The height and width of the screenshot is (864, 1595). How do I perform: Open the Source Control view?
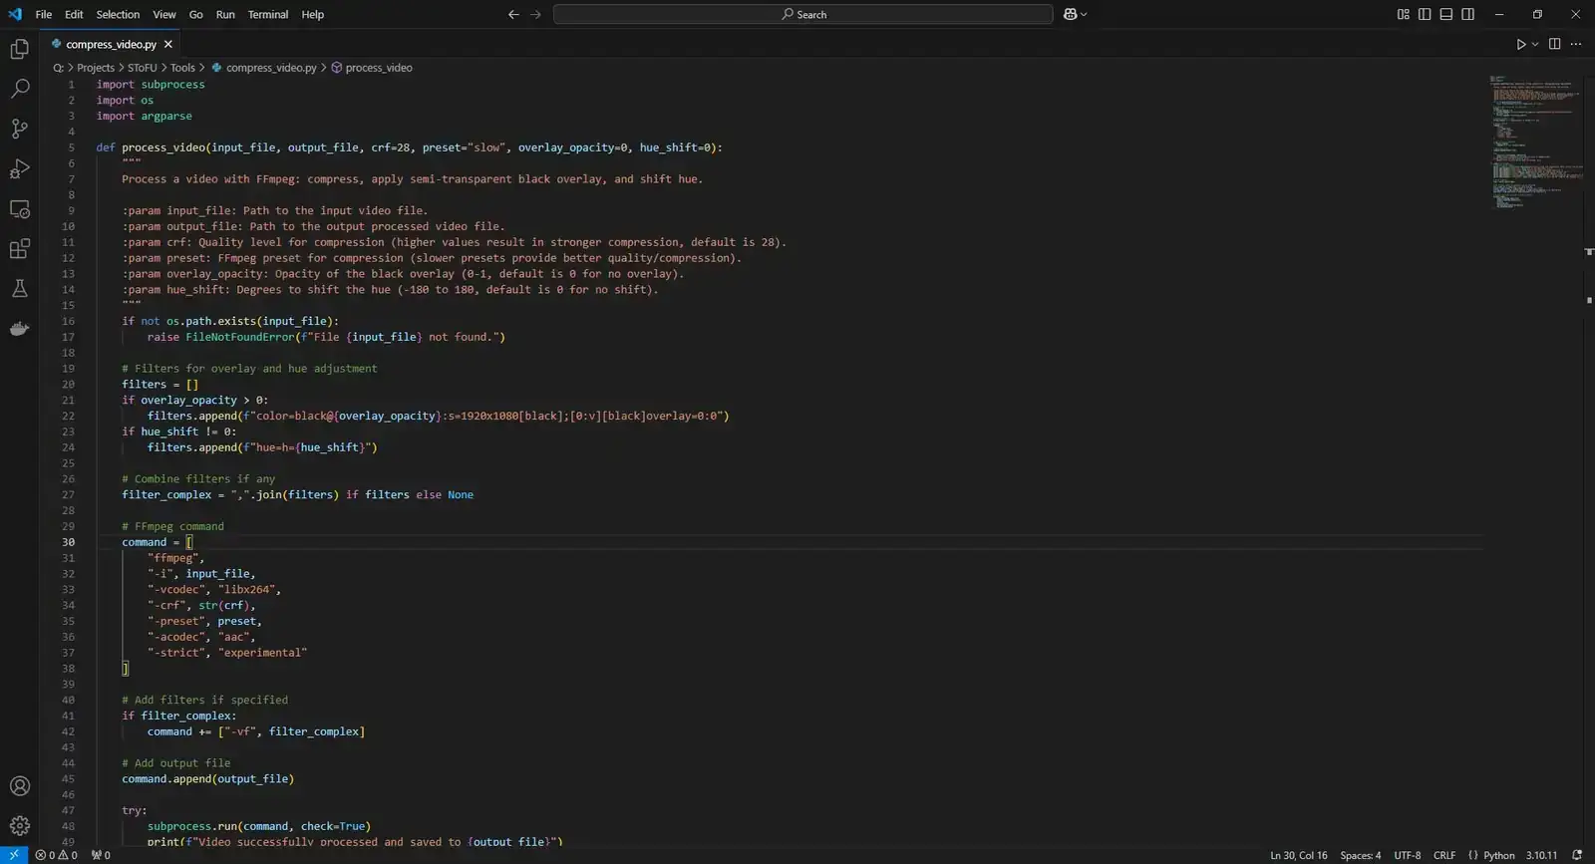pos(19,129)
